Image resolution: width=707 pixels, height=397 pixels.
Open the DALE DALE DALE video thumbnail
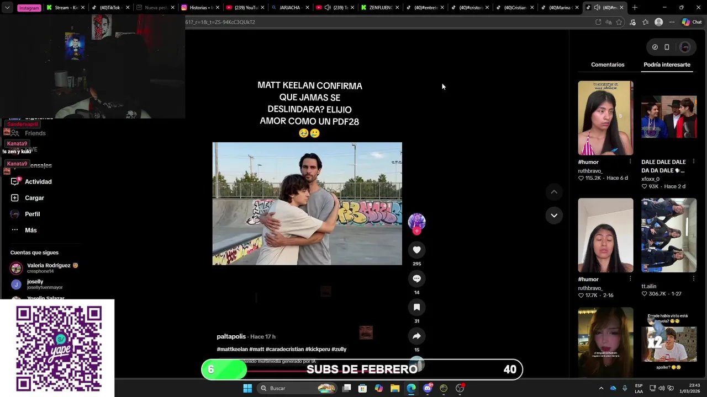(x=669, y=118)
